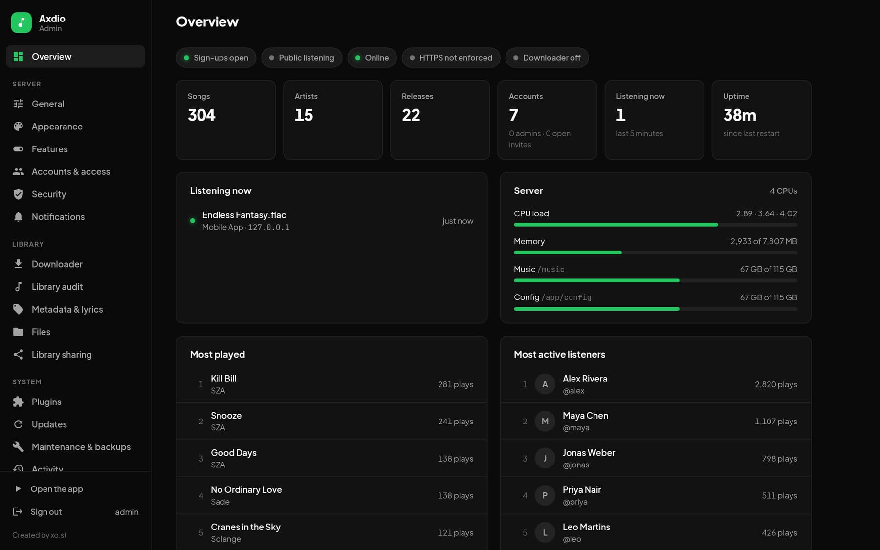This screenshot has height=550, width=880.
Task: Click the Jonas Weber 798 plays value
Action: [x=779, y=459]
